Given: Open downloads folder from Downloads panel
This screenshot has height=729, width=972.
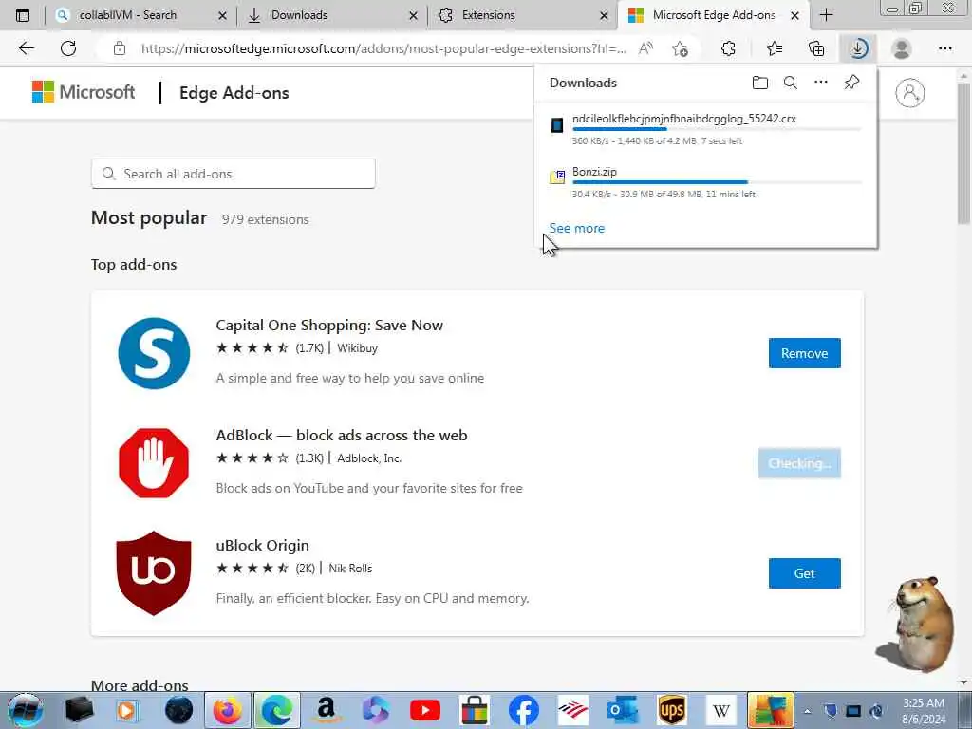Looking at the screenshot, I should point(760,83).
